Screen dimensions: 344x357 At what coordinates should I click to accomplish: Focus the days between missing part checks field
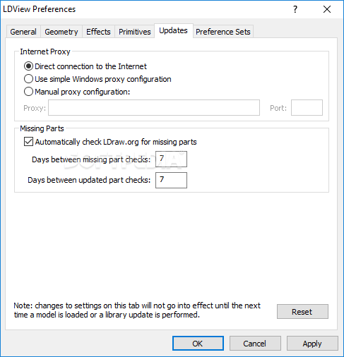tap(171, 159)
